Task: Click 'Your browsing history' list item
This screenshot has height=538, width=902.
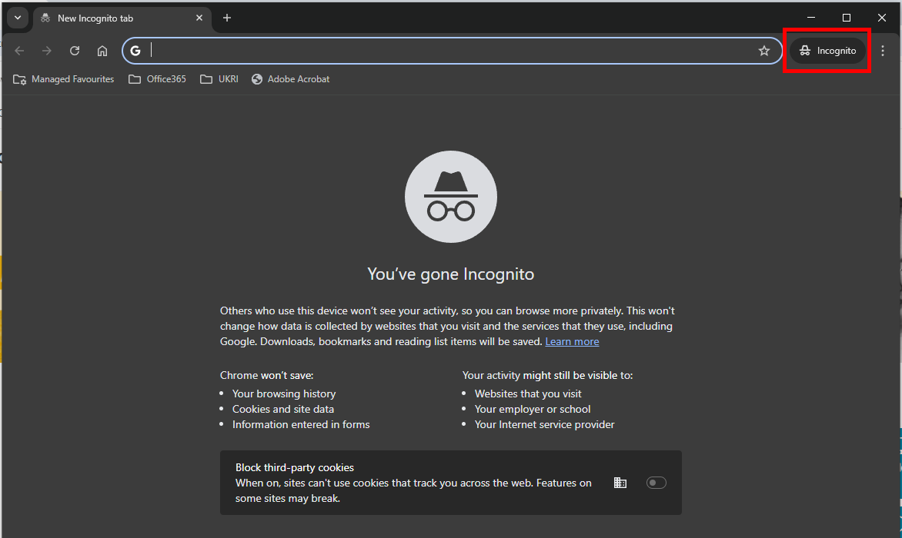Action: click(283, 394)
